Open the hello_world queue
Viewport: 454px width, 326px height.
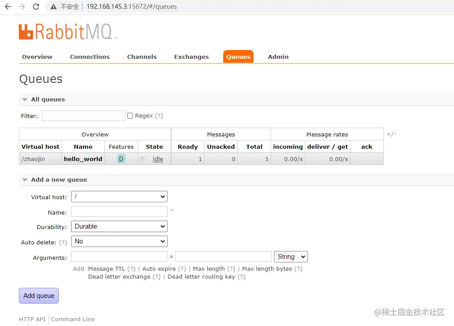[83, 159]
